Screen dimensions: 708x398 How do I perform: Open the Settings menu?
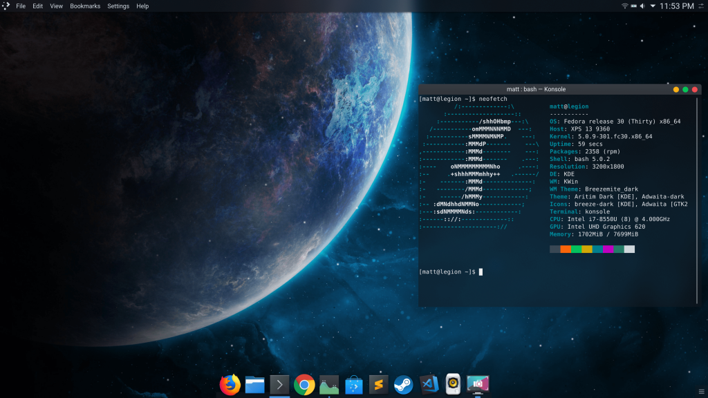point(118,6)
